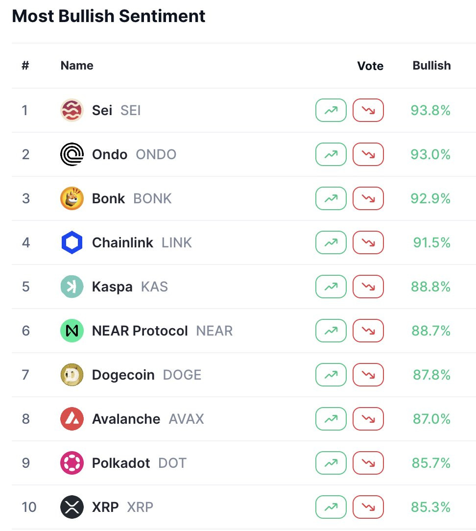Vote bullish on Sei
The image size is (476, 531).
331,110
